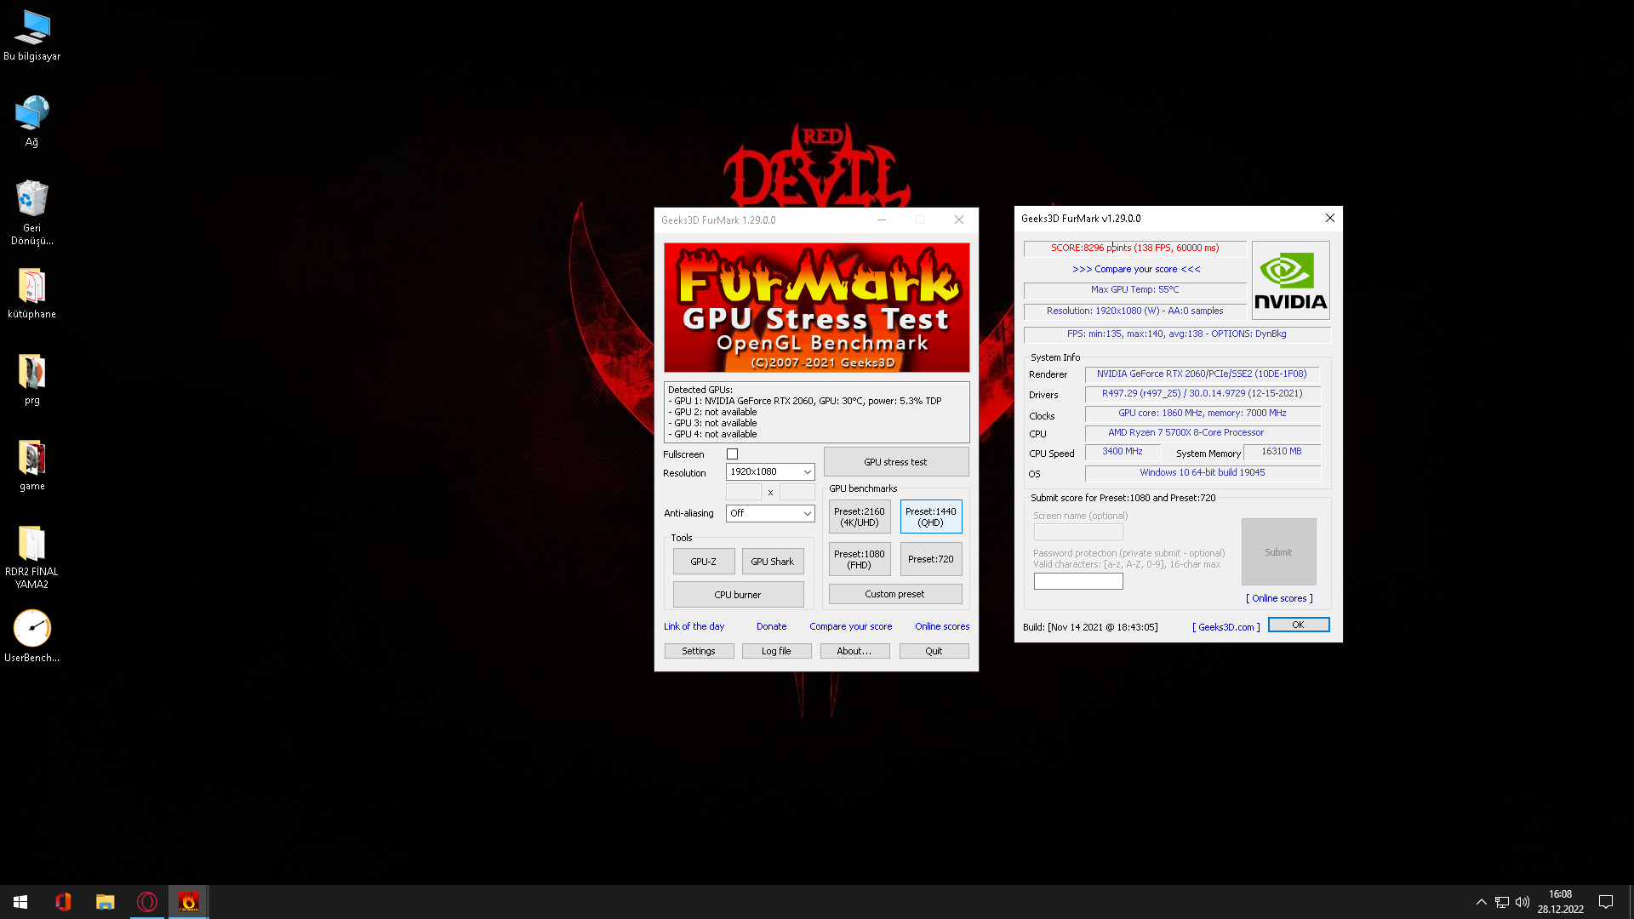Open the volume icon in system tray
Viewport: 1634px width, 919px height.
coord(1523,902)
